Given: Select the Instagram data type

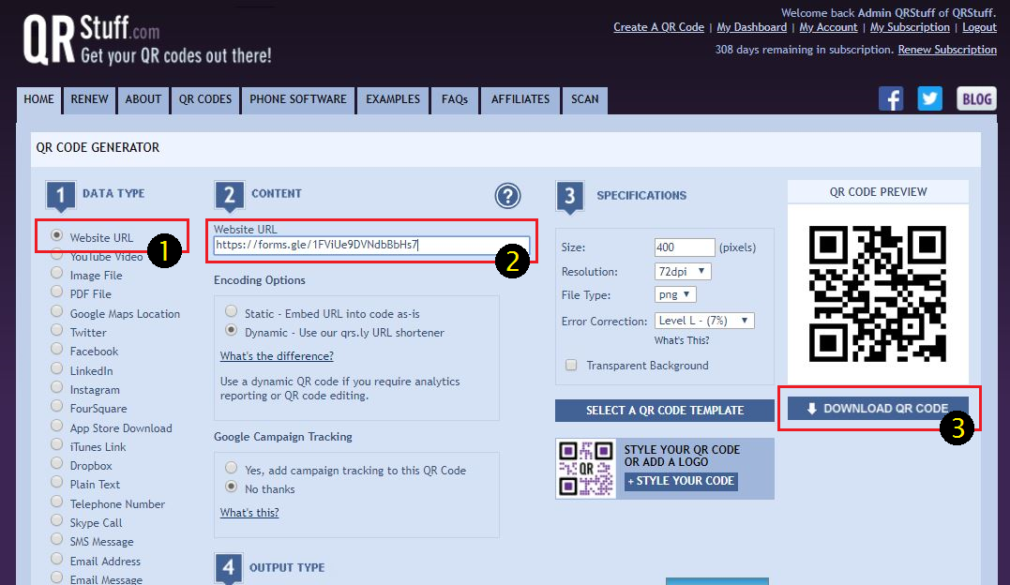Looking at the screenshot, I should point(56,388).
